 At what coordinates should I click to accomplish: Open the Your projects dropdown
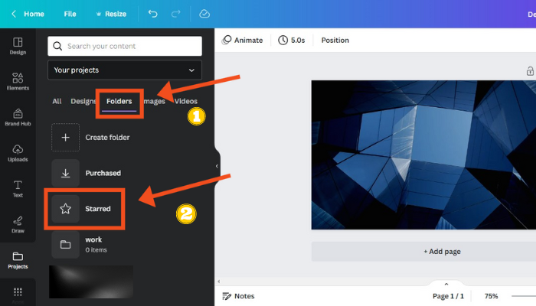tap(125, 70)
